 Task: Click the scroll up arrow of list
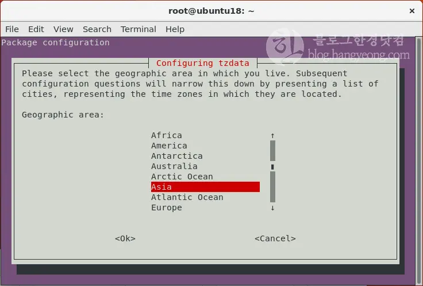click(x=272, y=136)
